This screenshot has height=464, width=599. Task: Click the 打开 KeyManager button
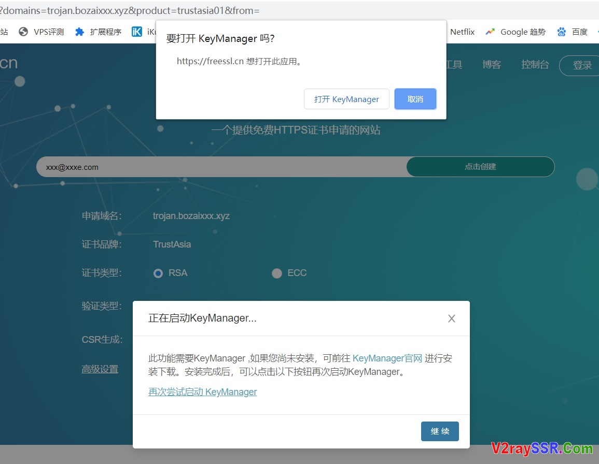tap(346, 99)
